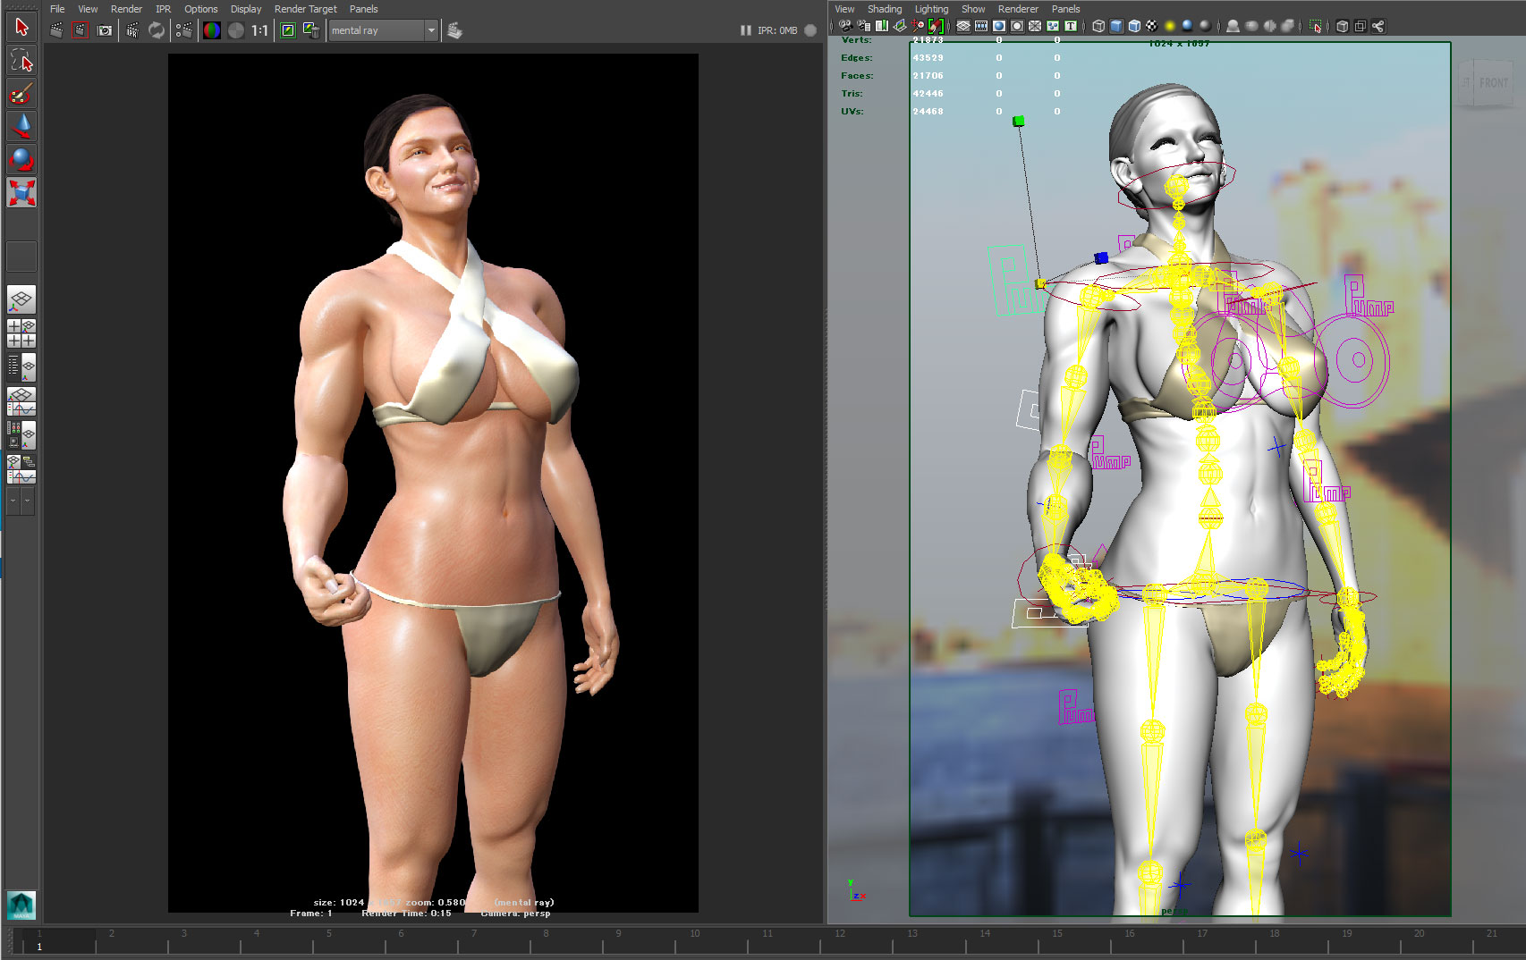
Task: Click the FRONT face of view cube
Action: (1493, 82)
